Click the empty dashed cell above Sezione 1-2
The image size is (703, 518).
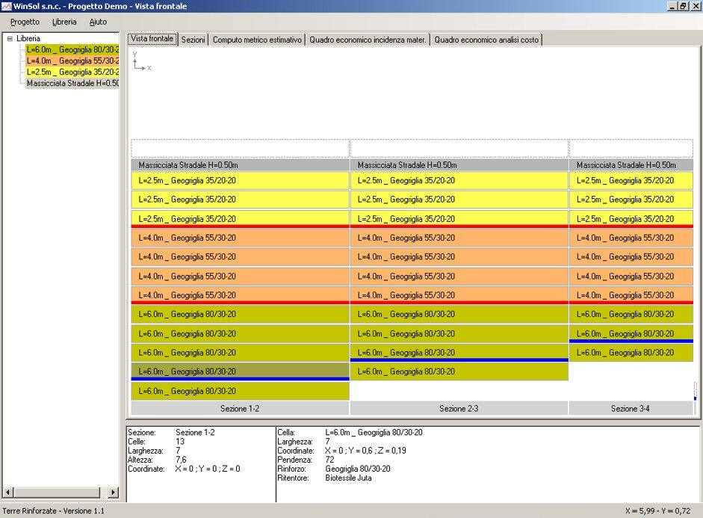coord(240,149)
